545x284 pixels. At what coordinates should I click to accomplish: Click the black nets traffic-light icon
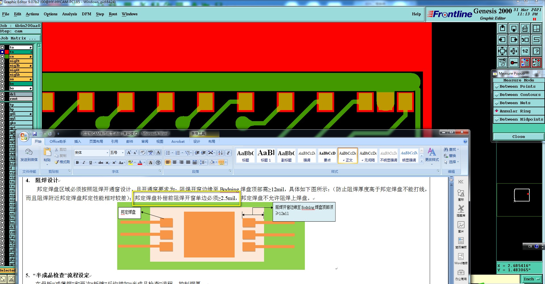536,62
